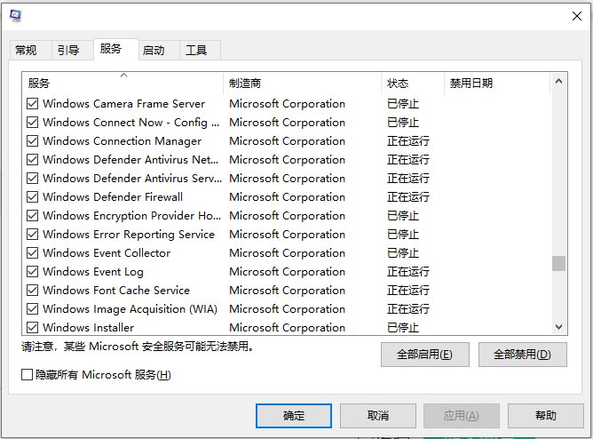Uncheck Windows Defender Antivirus Net... service

[x=33, y=160]
